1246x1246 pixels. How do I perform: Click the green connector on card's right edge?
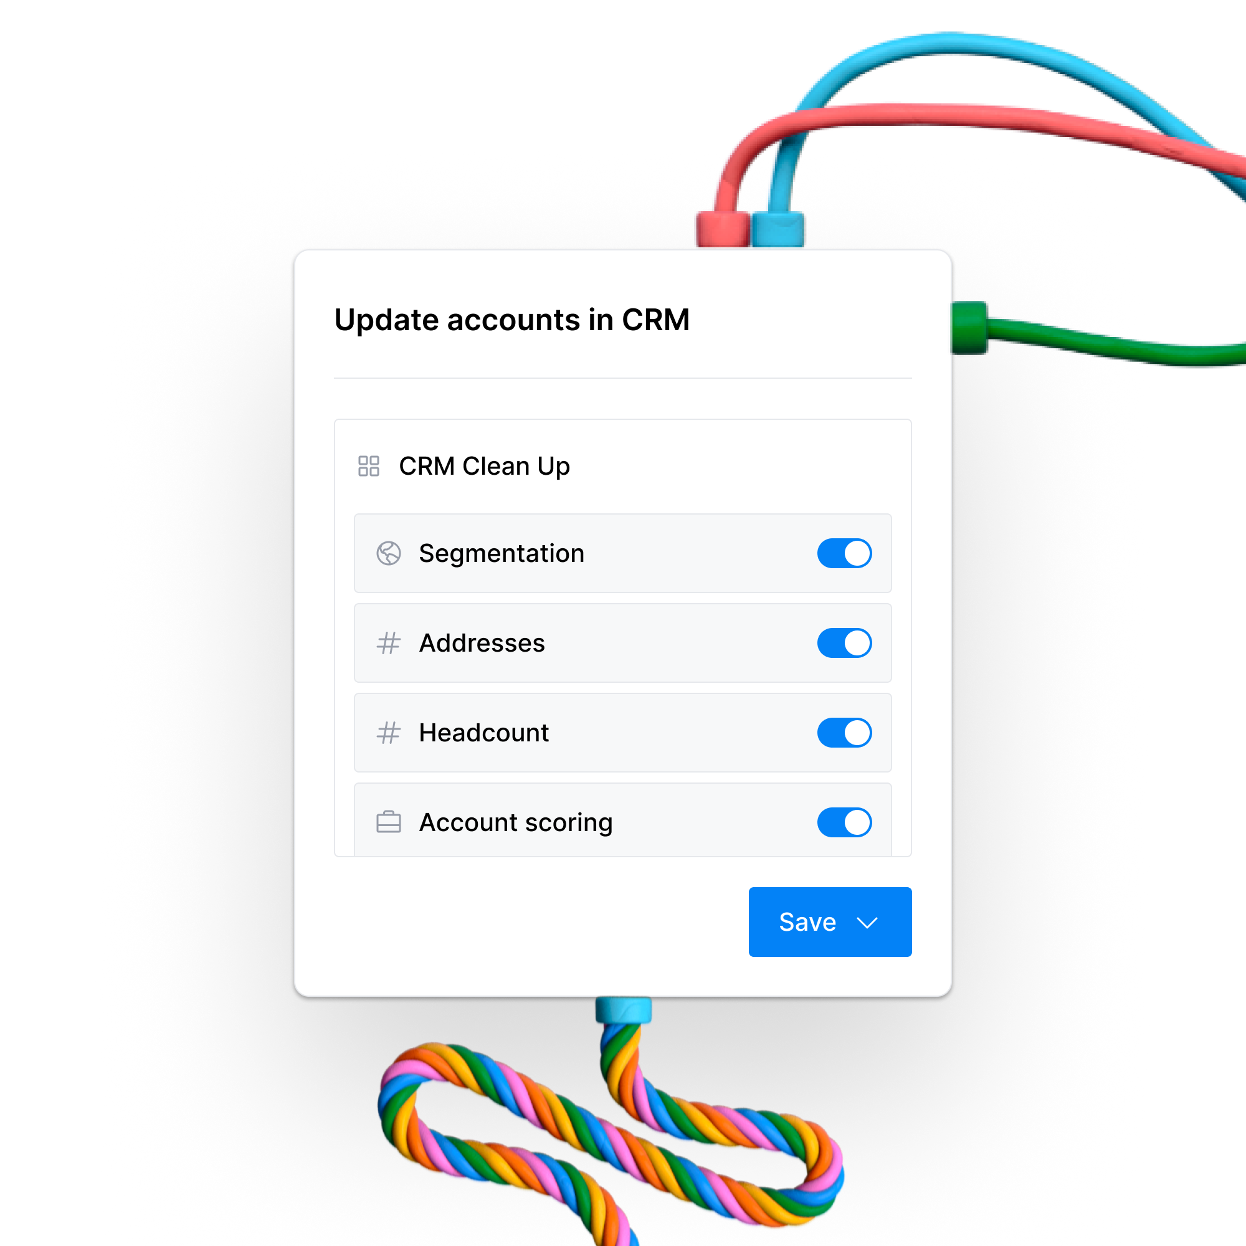click(969, 328)
